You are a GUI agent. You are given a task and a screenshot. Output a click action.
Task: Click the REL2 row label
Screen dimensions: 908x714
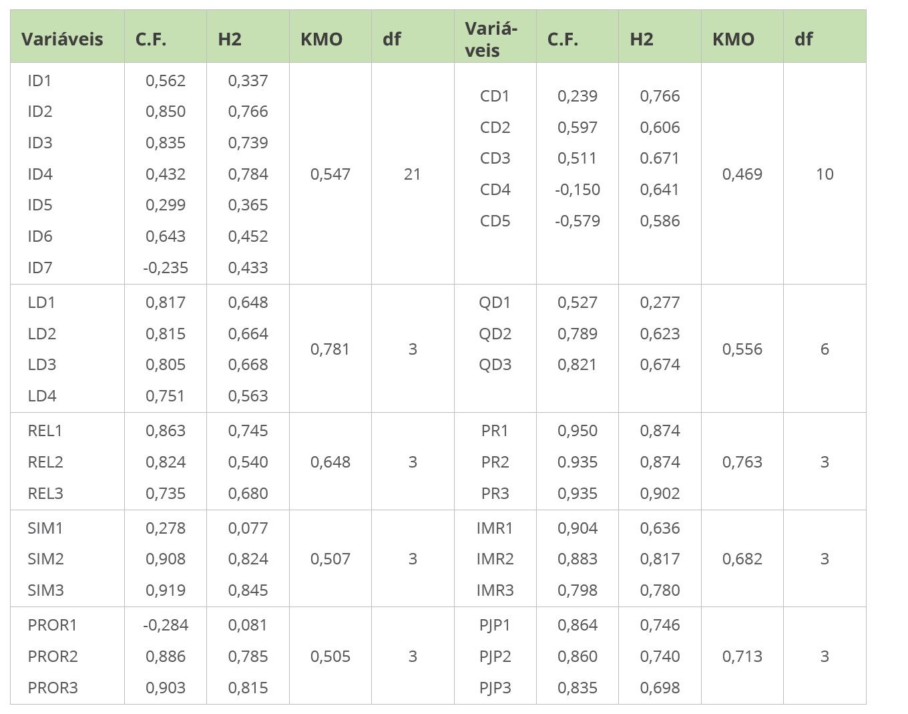[45, 462]
